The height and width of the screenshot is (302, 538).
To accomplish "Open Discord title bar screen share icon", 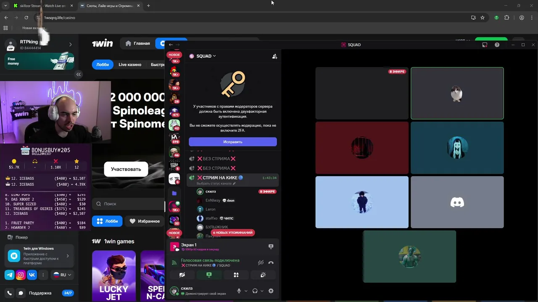I will click(485, 44).
